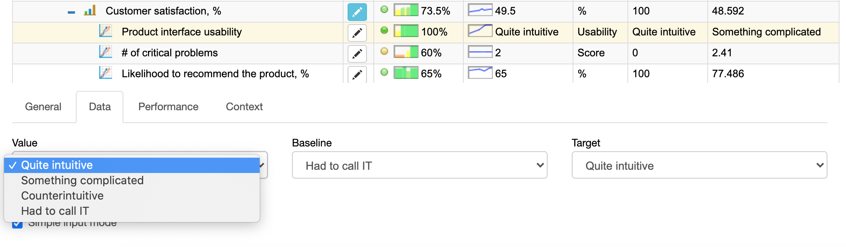Click the green status indicator for Product interface usability

[x=384, y=31]
